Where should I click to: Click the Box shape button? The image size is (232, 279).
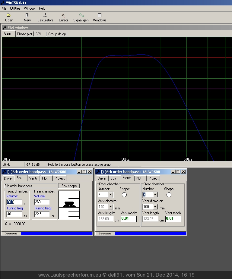69,186
